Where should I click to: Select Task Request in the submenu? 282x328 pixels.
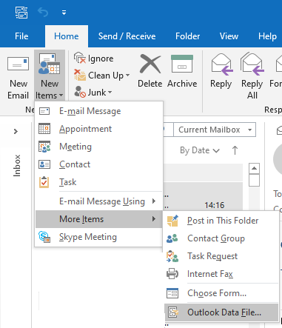click(x=221, y=256)
